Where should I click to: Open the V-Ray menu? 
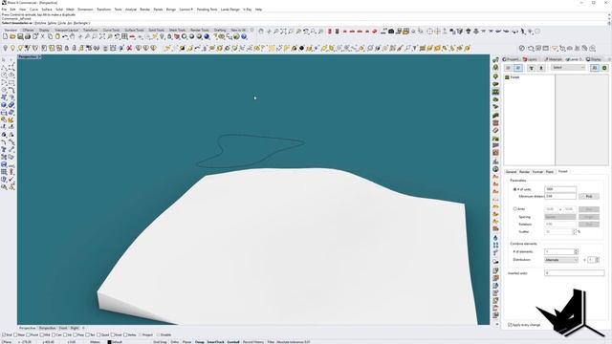point(247,10)
